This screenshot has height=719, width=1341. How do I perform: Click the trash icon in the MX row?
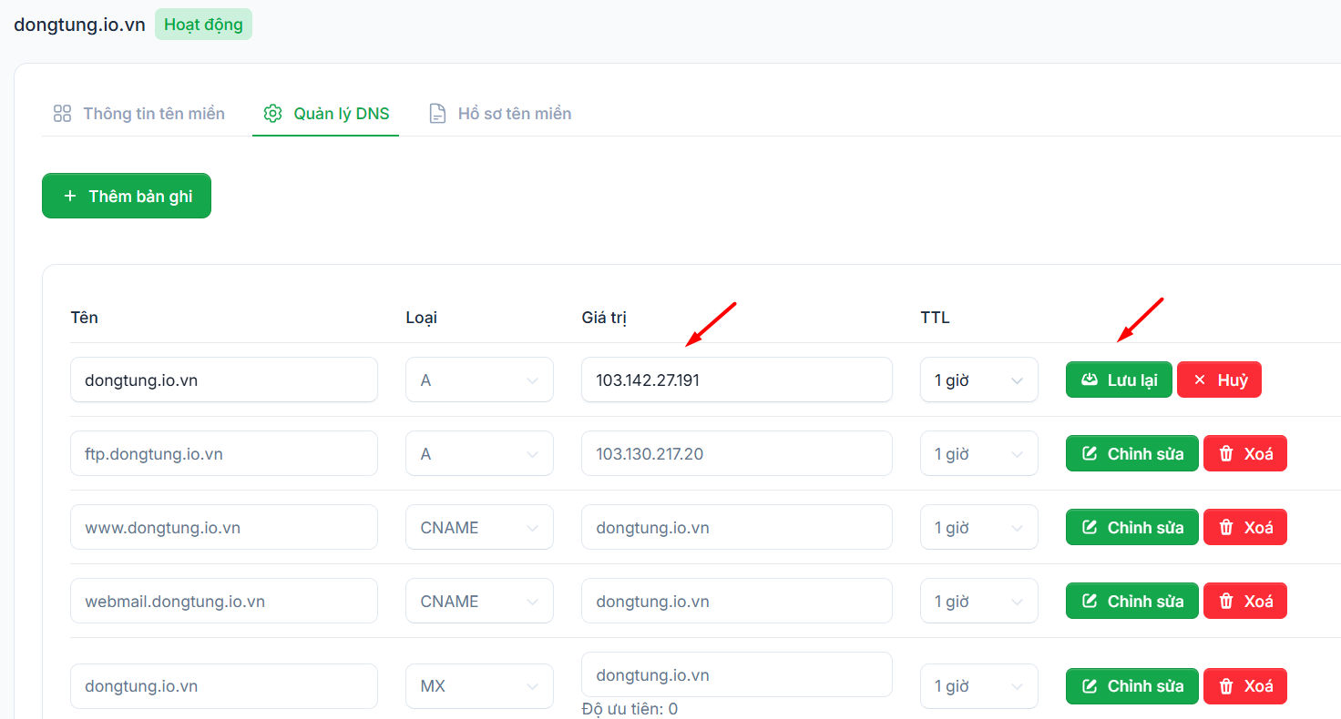[1226, 685]
